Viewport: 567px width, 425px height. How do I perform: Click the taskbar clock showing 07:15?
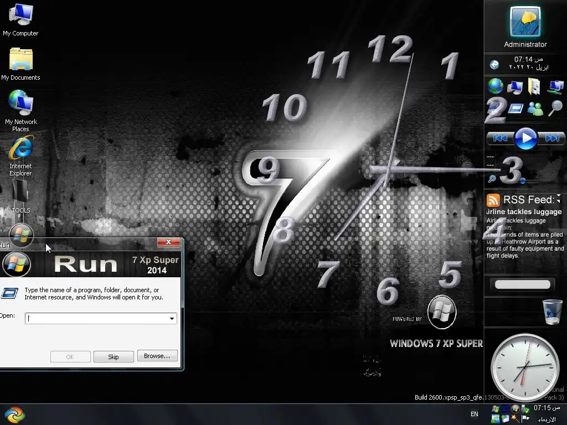point(547,408)
